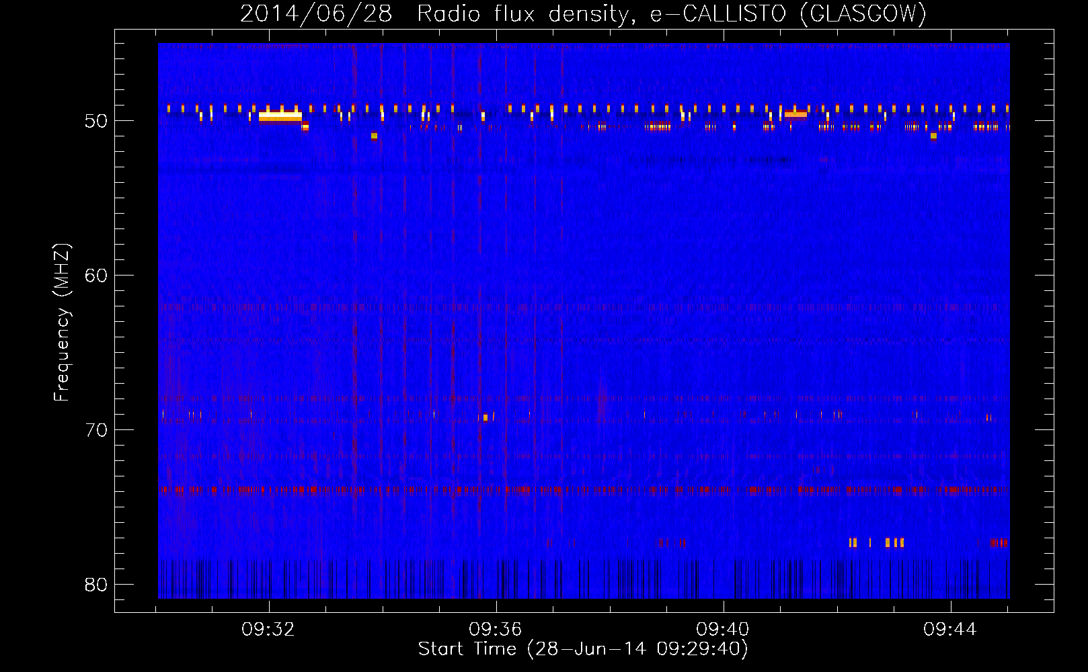Image resolution: width=1088 pixels, height=672 pixels.
Task: Select the 09:44 time tick label
Action: pos(950,630)
